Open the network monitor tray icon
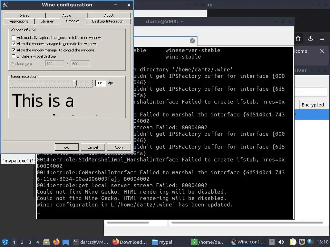The image size is (330, 247). [x=302, y=242]
